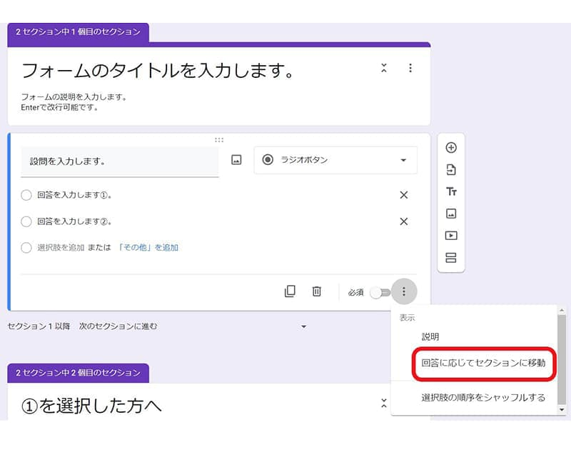Edit form description text

click(74, 102)
